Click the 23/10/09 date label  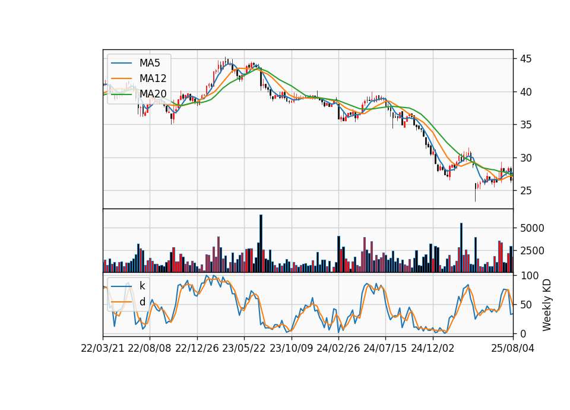pos(291,348)
